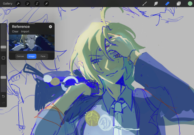194x135 pixels.
Task: Click the Reference panel title
Action: (x=21, y=26)
